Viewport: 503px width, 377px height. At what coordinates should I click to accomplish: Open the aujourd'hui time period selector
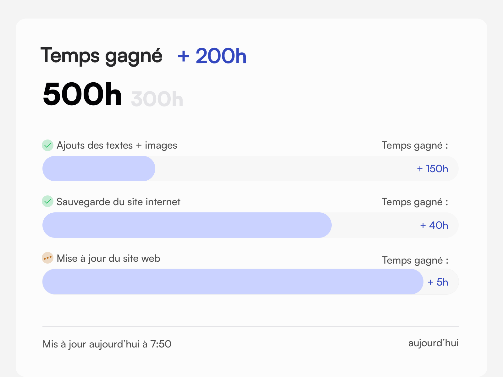pos(434,343)
